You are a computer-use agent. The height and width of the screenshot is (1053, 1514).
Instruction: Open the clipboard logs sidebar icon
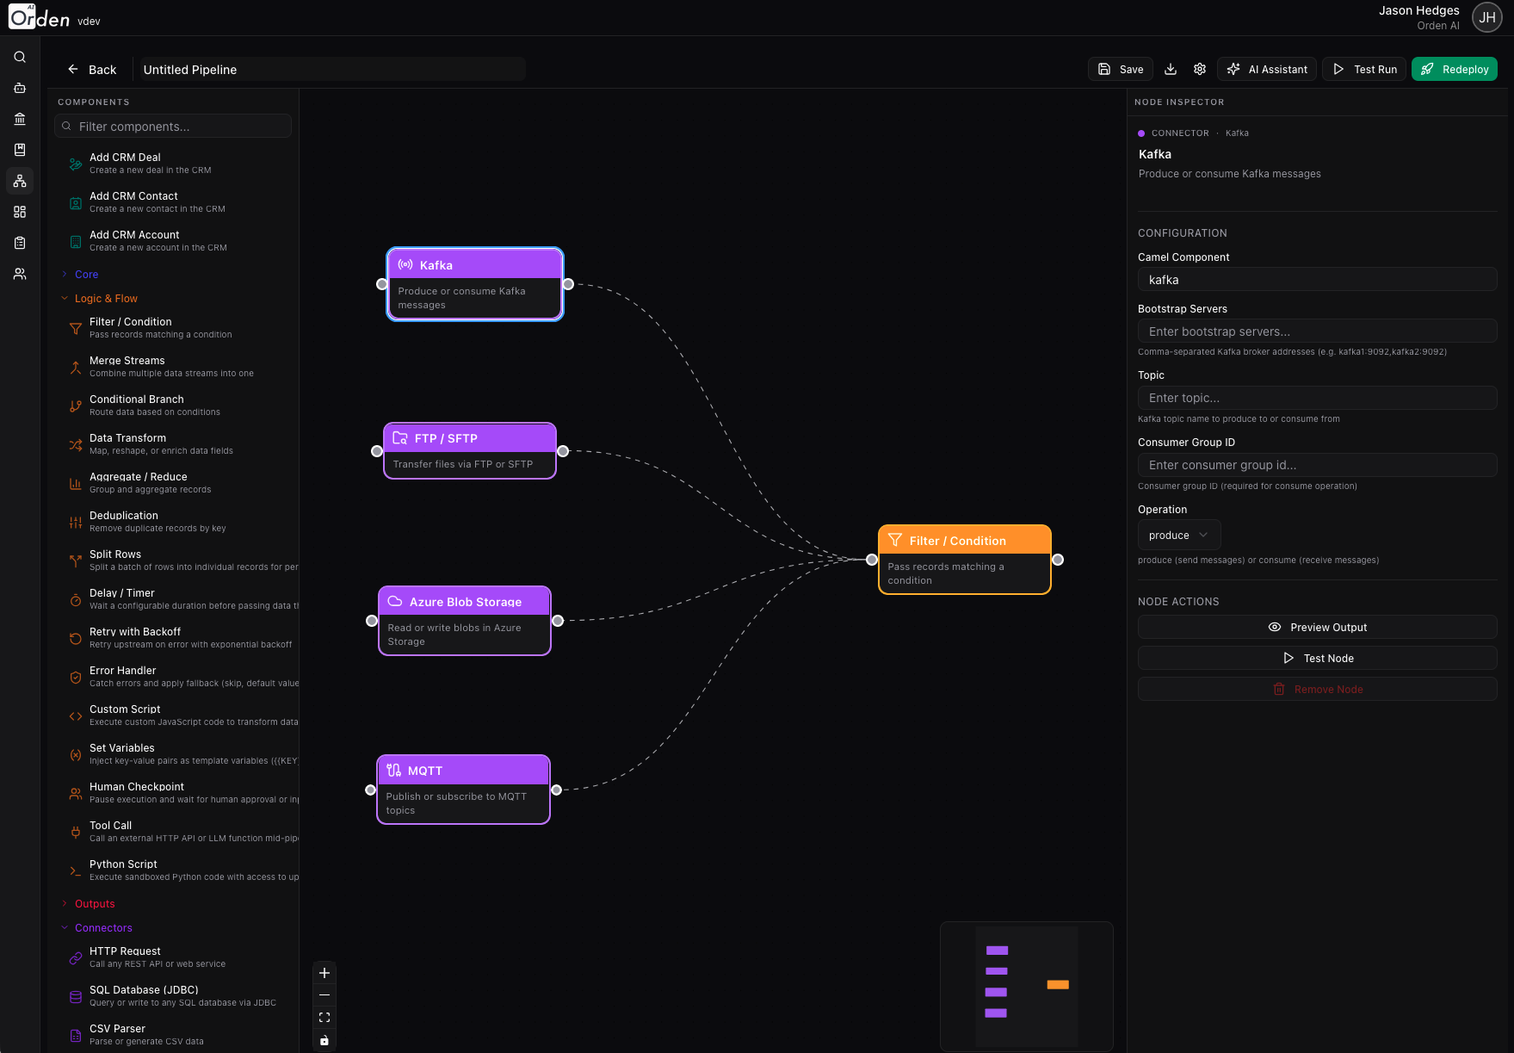tap(19, 243)
